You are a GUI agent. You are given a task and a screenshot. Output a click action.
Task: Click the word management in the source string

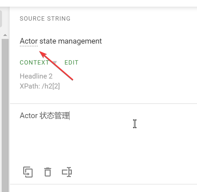pos(80,41)
